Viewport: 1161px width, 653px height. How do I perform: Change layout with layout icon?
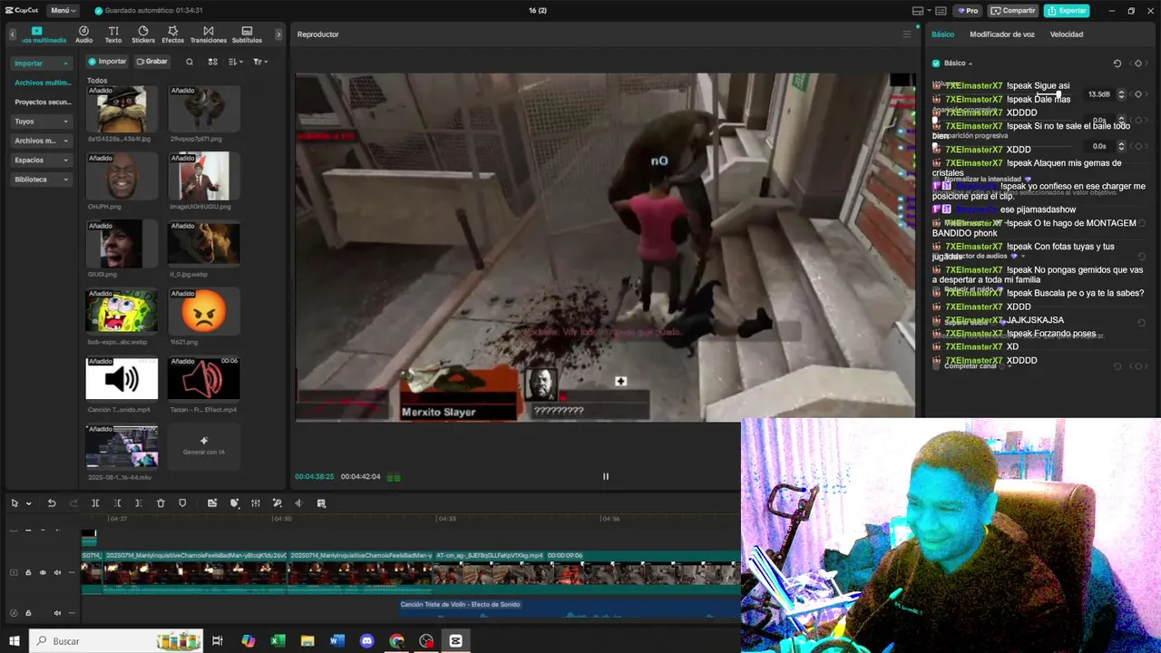pos(918,11)
